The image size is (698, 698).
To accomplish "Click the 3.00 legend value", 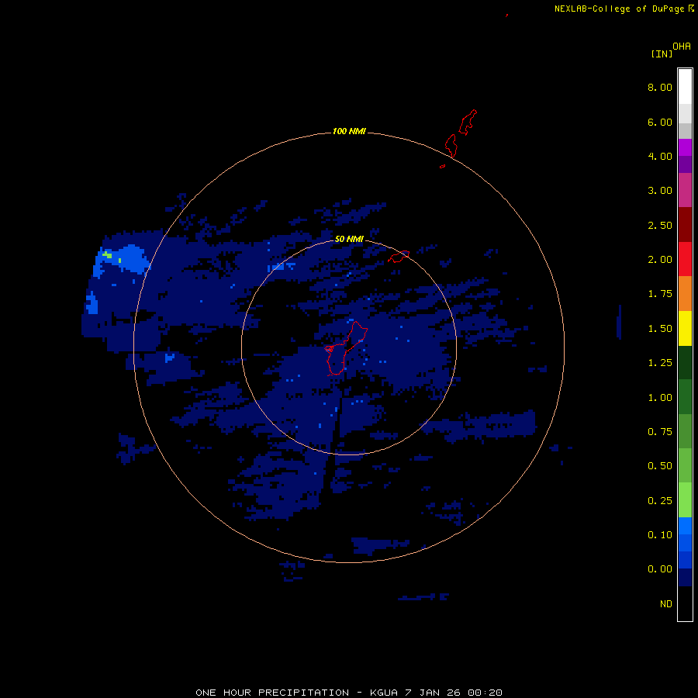I will coord(660,191).
